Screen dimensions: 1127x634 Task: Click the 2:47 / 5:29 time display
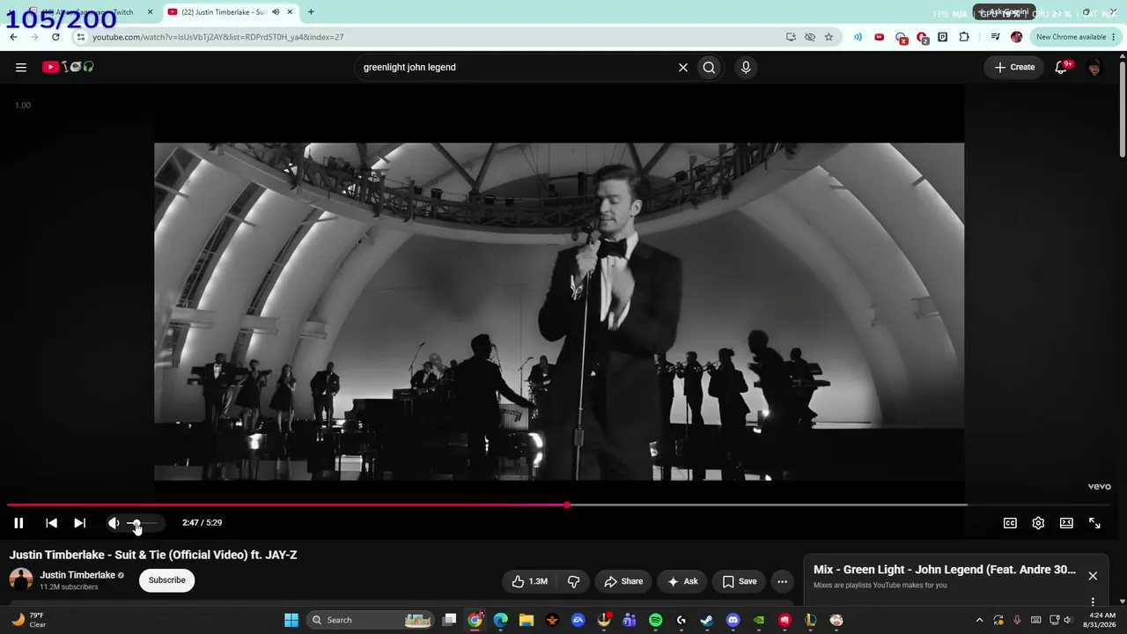(202, 523)
